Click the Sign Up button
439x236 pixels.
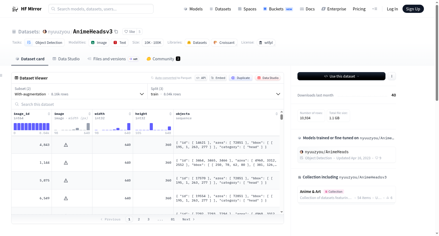(413, 9)
